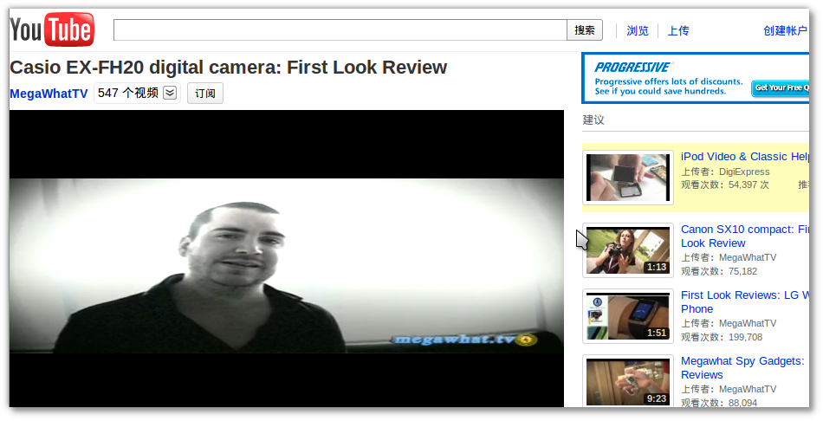Open the Progressive ad banner
Viewport: 823px width, 421px height.
(696, 78)
